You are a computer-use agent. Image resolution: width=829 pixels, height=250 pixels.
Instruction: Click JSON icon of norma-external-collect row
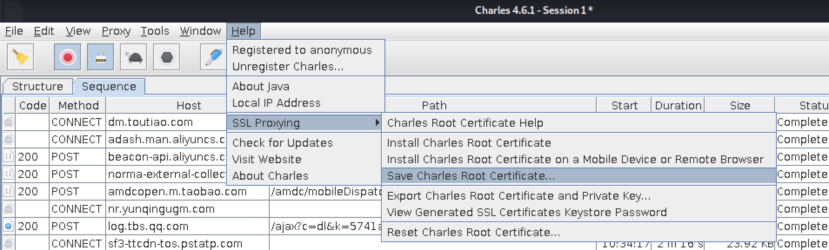point(8,174)
